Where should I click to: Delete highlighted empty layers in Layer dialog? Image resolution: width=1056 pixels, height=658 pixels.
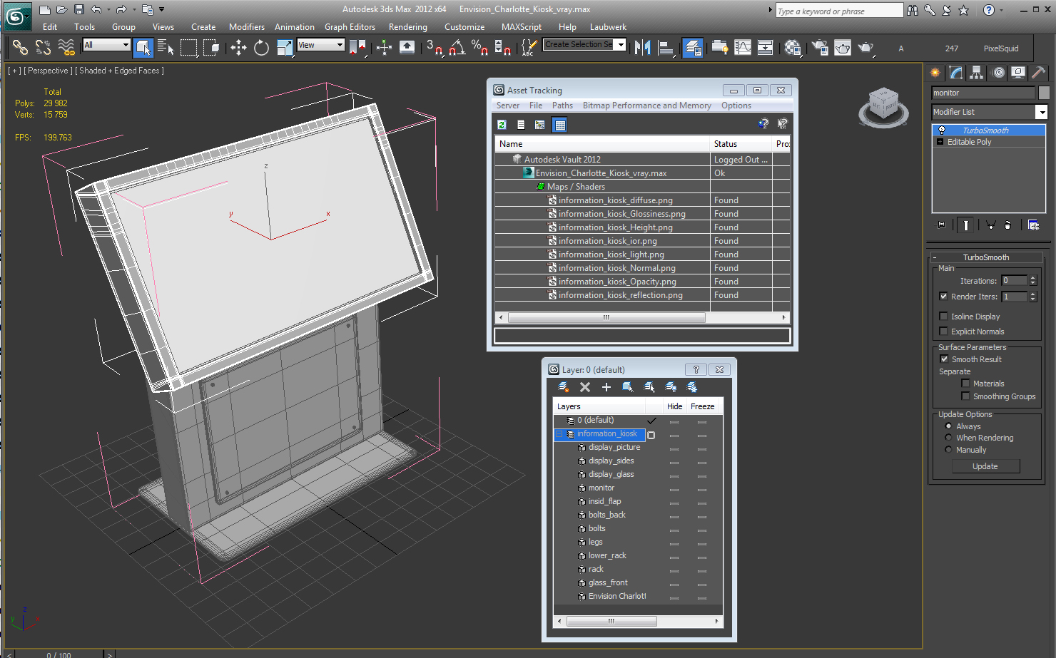[x=585, y=387]
